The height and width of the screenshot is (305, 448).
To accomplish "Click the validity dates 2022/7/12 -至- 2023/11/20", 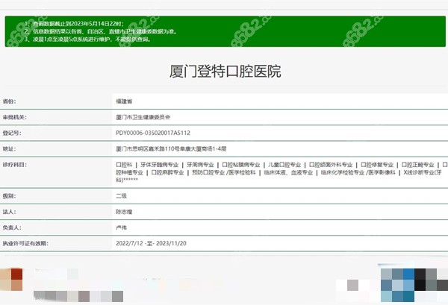I will pyautogui.click(x=151, y=243).
